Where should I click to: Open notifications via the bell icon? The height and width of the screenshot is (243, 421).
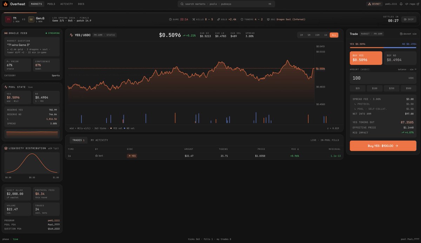[401, 4]
